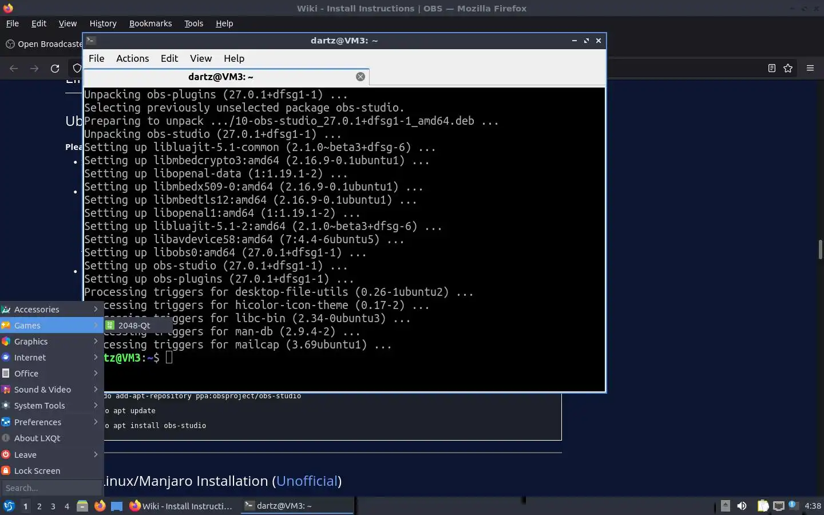The image size is (824, 515).
Task: Open the update notifier tray icon
Action: pos(793,505)
